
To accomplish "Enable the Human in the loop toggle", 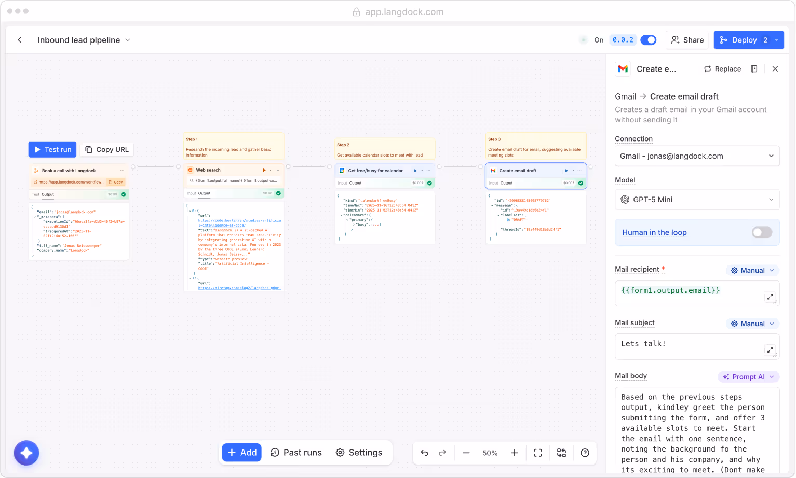I will coord(761,232).
